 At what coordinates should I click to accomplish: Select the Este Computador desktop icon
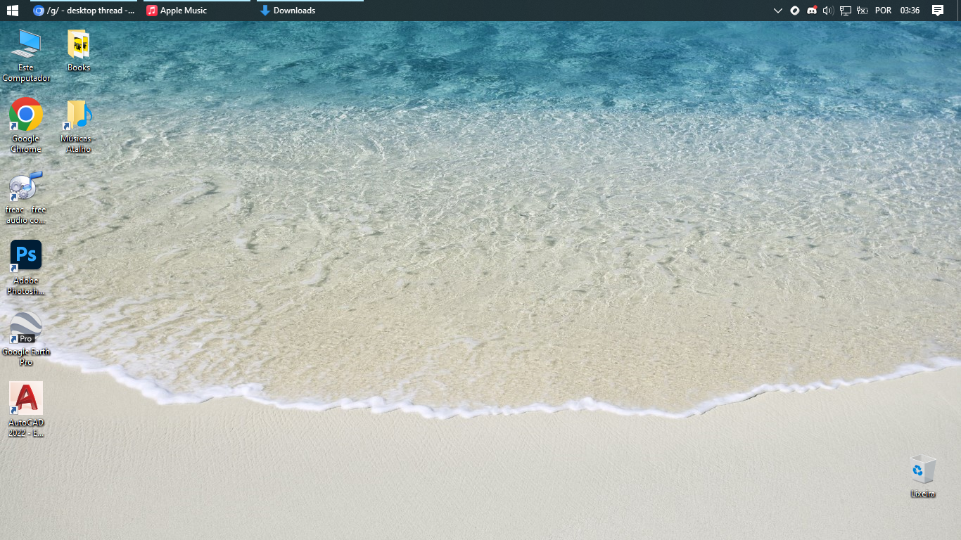26,56
